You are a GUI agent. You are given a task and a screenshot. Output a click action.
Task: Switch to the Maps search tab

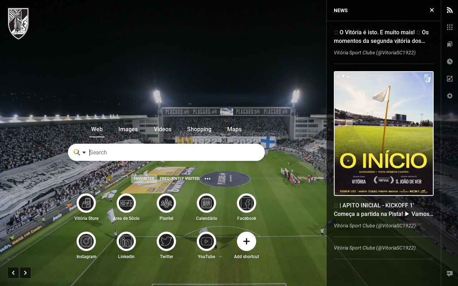coord(234,129)
